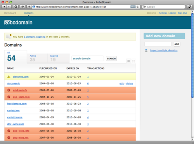194x144 pixels.
Task: Open the doc-wine.com domain link
Action: coord(16,124)
